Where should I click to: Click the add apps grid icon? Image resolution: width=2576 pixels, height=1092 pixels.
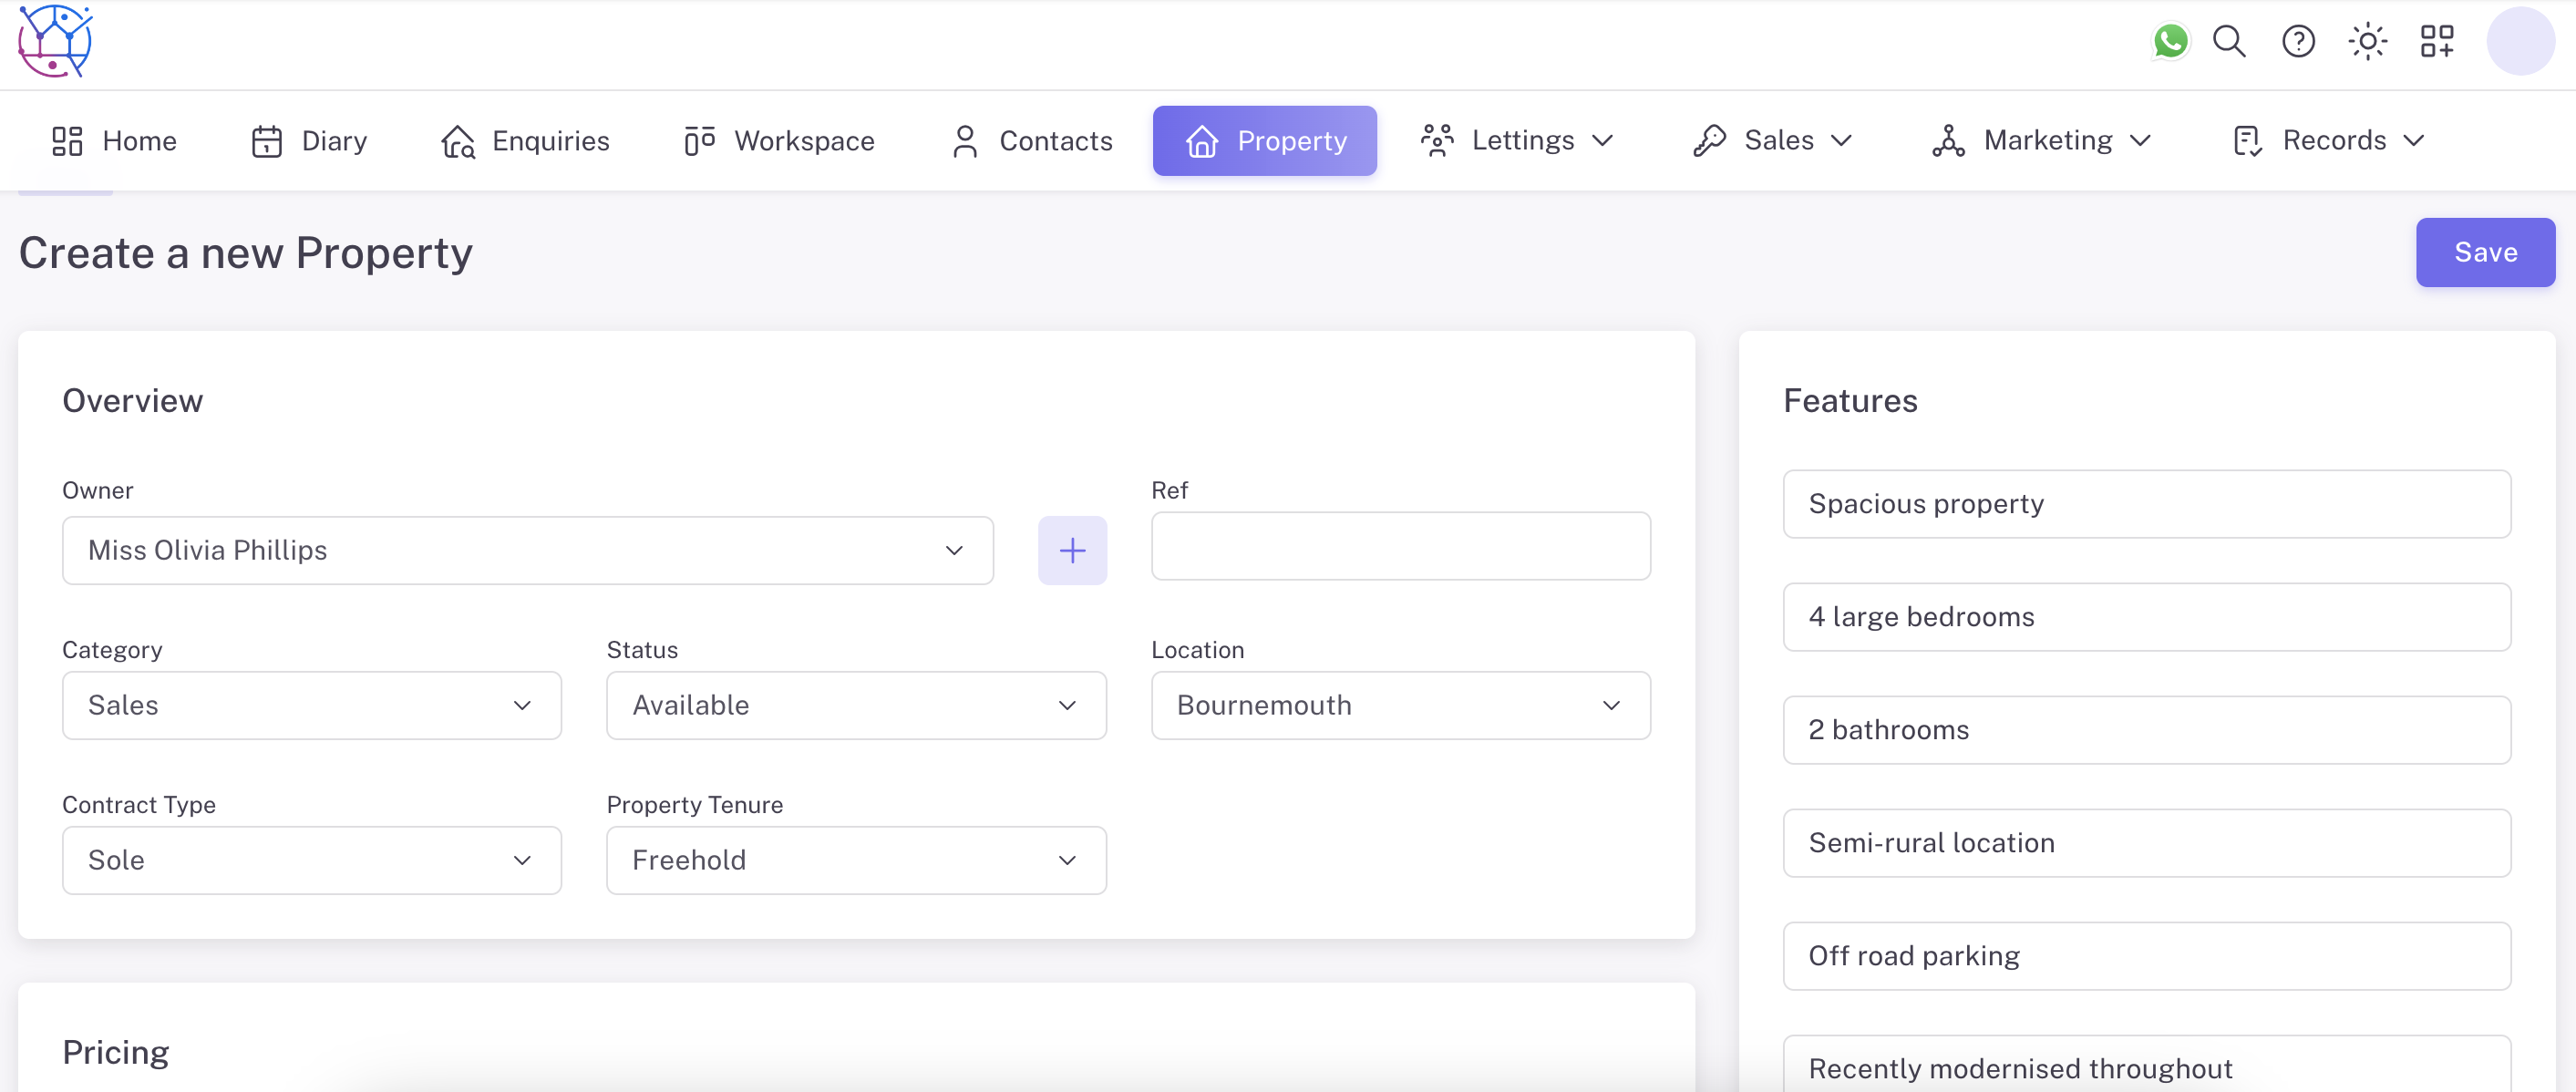(x=2437, y=42)
